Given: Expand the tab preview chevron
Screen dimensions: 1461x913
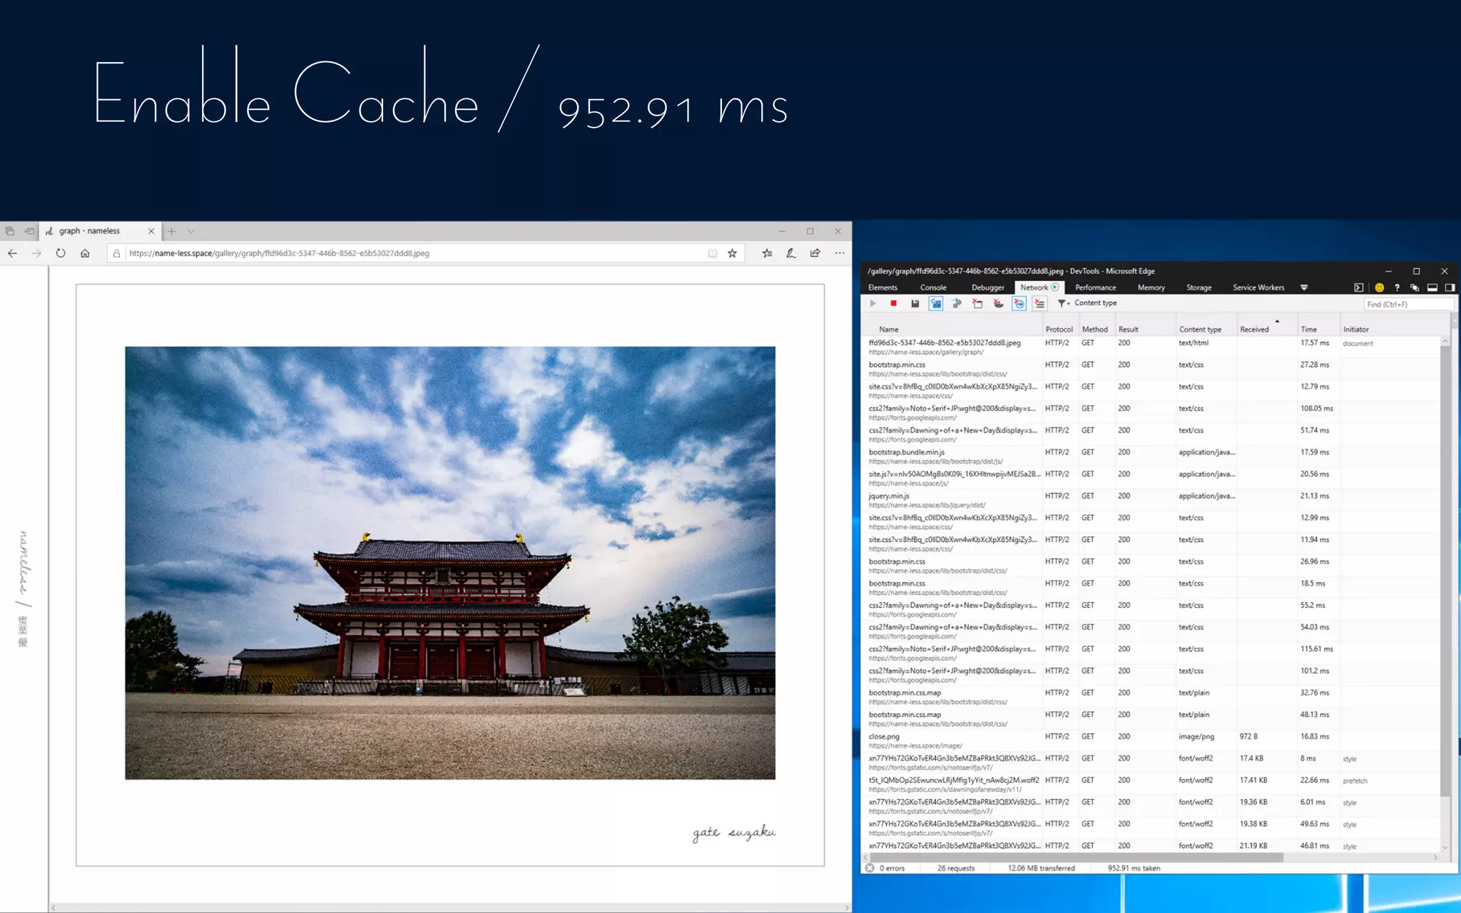Looking at the screenshot, I should [x=190, y=231].
